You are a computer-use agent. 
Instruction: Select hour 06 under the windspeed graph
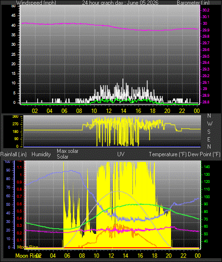(64, 111)
